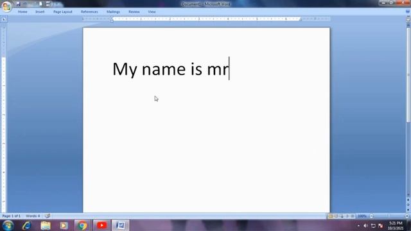Screen dimensions: 411x231
Task: Open the Review ribbon tab
Action: (x=134, y=12)
